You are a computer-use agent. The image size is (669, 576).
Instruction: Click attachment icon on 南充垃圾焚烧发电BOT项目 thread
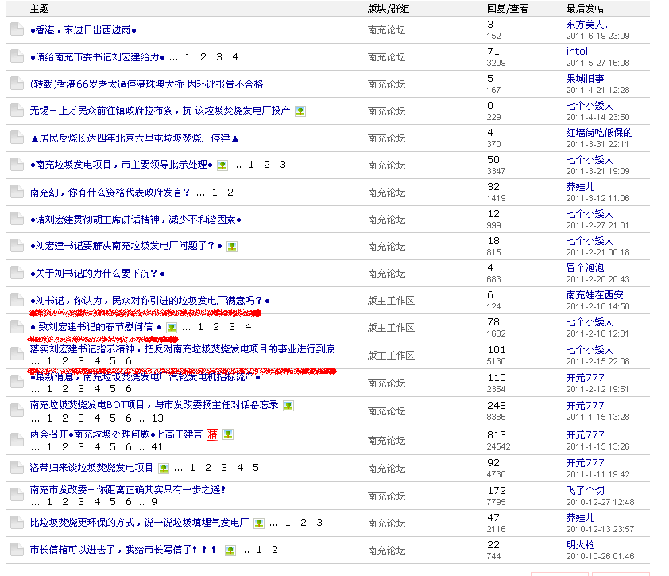coord(288,405)
